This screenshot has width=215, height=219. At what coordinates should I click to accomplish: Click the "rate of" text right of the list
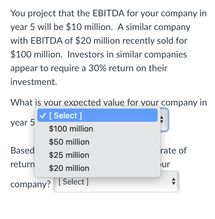tap(175, 150)
